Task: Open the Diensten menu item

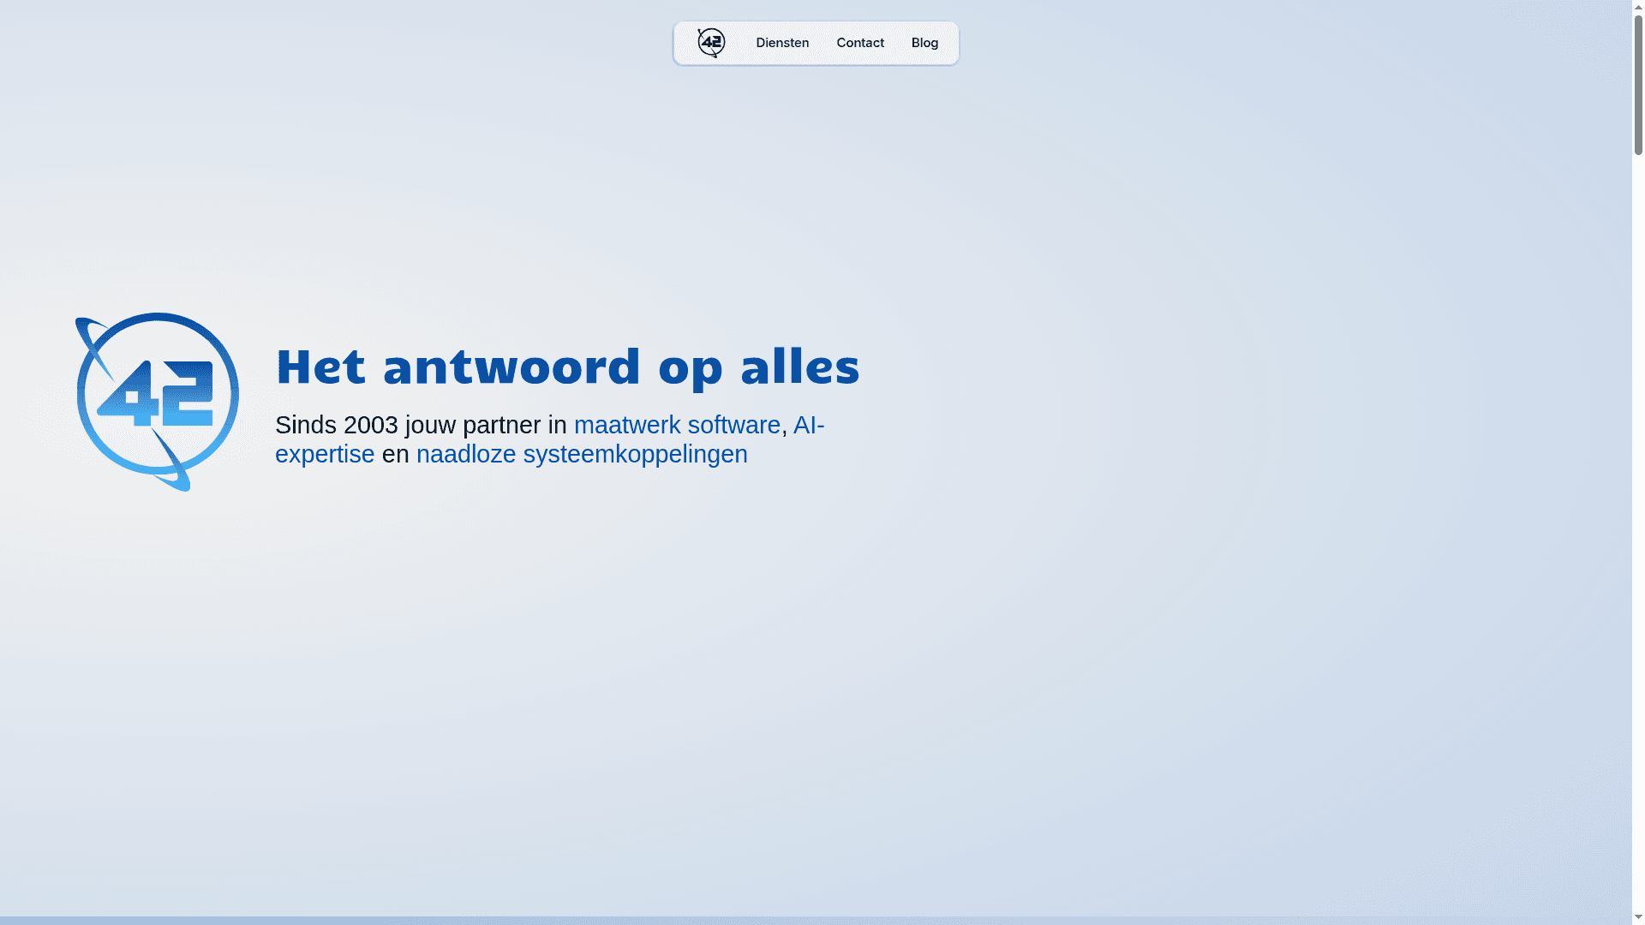Action: (x=781, y=42)
